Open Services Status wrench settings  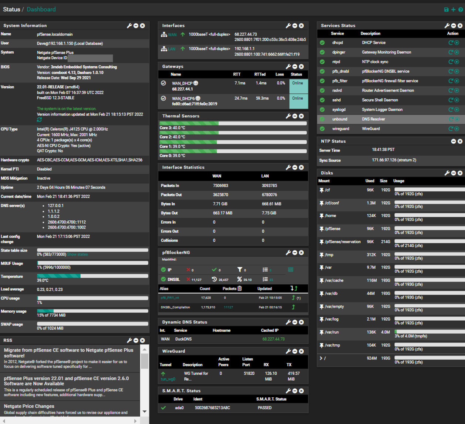click(447, 26)
